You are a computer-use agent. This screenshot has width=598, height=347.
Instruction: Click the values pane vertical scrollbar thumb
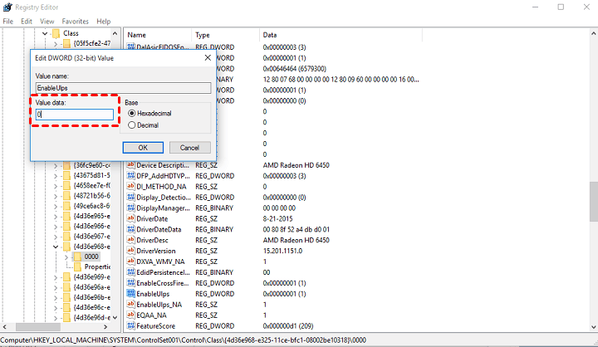pyautogui.click(x=593, y=202)
